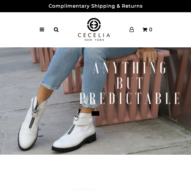Click the hand resting on pink bench
The image size is (191, 191).
point(146,55)
